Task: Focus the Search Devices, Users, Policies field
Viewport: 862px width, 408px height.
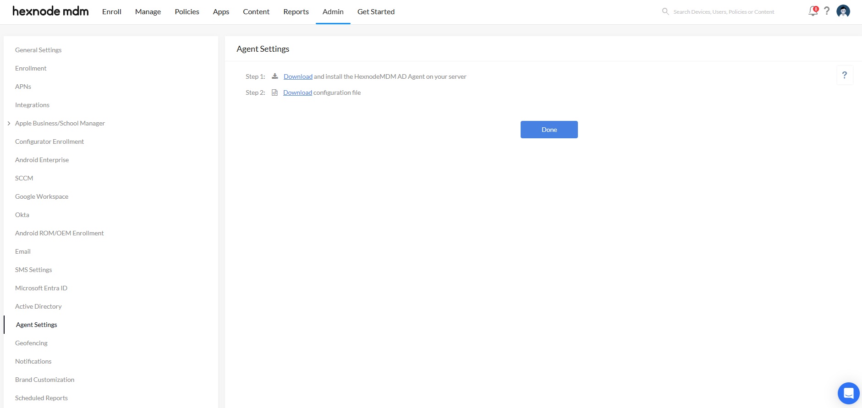Action: (724, 12)
